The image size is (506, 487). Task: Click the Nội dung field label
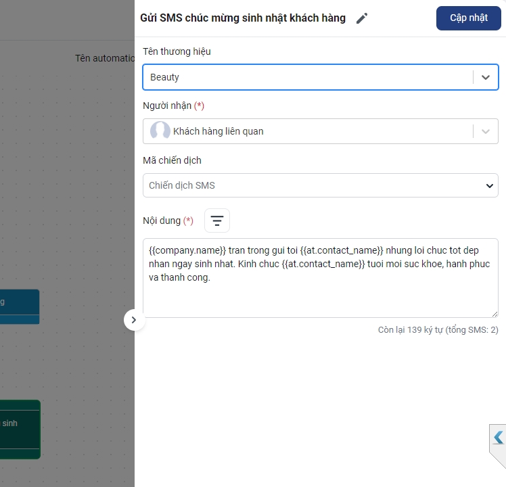(x=162, y=221)
